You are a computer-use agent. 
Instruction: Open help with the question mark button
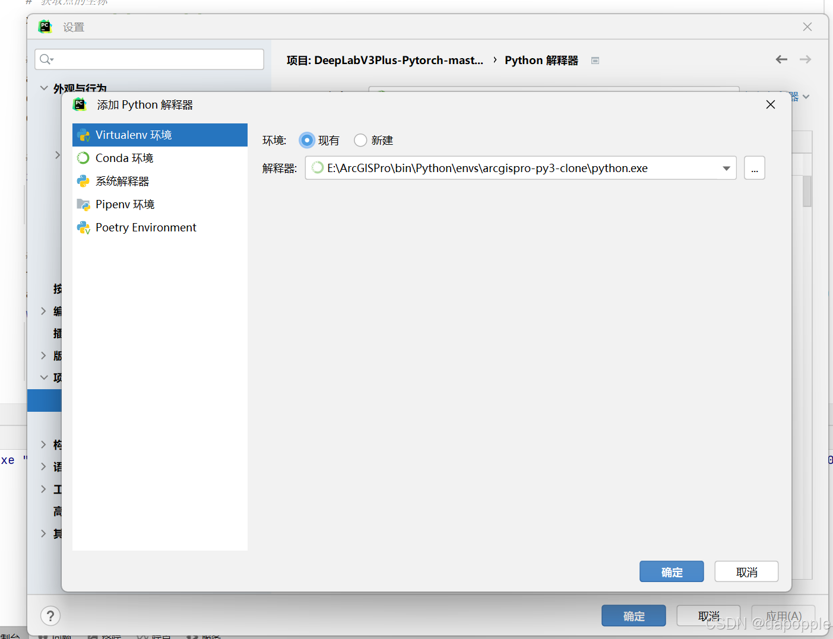(x=50, y=616)
